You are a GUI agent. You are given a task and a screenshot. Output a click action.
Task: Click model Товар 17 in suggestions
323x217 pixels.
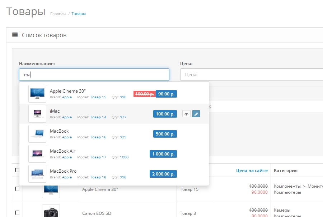click(98, 157)
